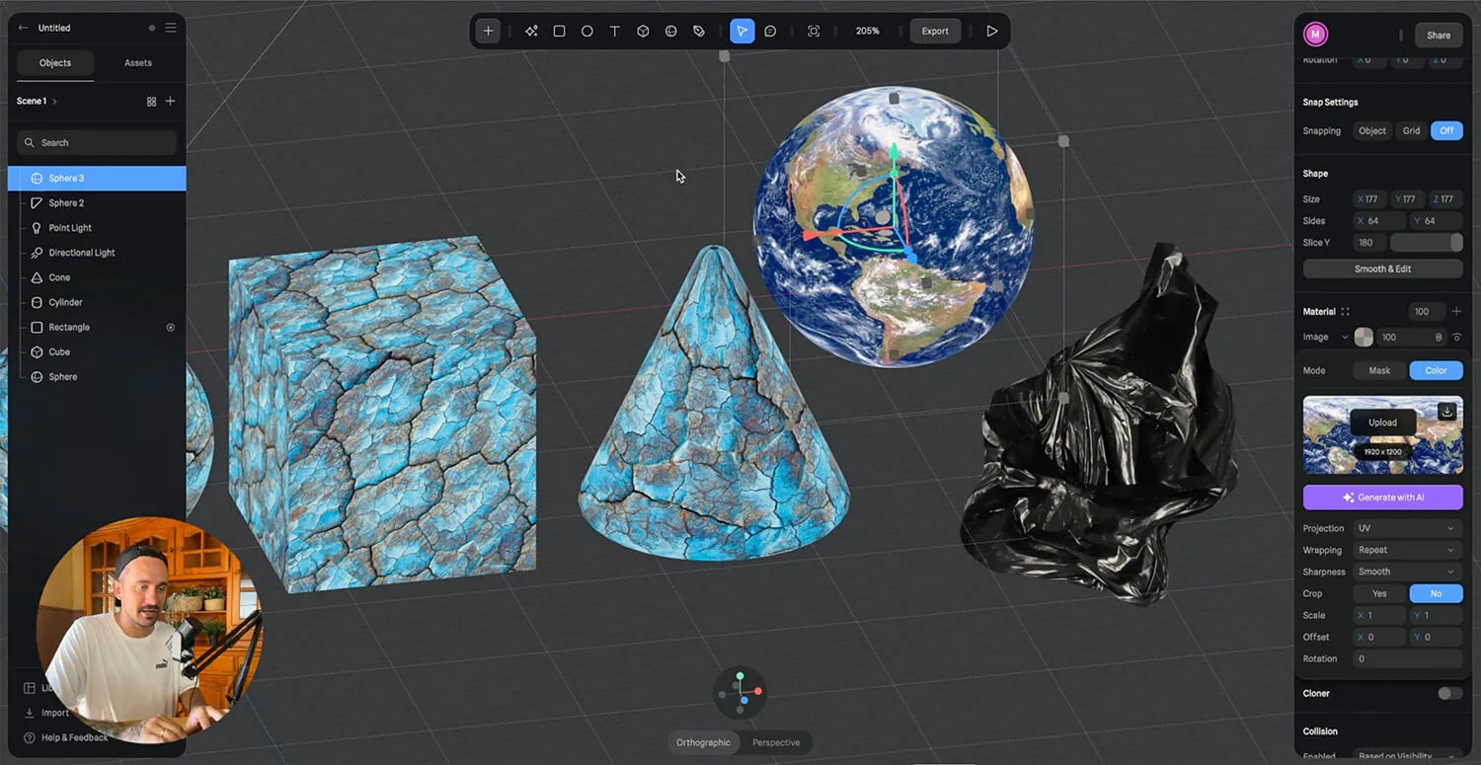Select the Cylinder object in list
This screenshot has height=765, width=1481.
tap(97, 302)
